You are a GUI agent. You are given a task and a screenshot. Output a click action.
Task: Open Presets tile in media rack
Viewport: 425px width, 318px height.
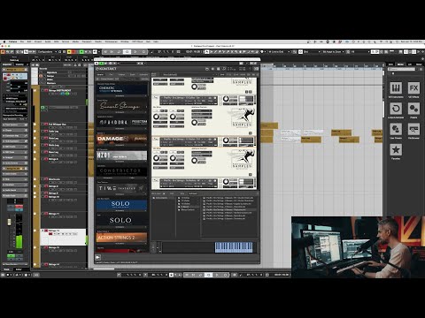point(413,109)
